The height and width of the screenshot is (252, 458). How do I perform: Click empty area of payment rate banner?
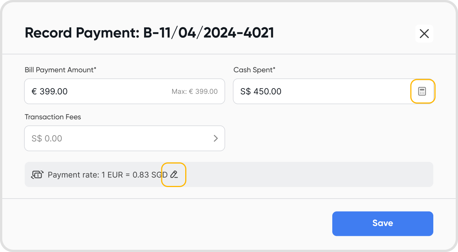point(307,174)
